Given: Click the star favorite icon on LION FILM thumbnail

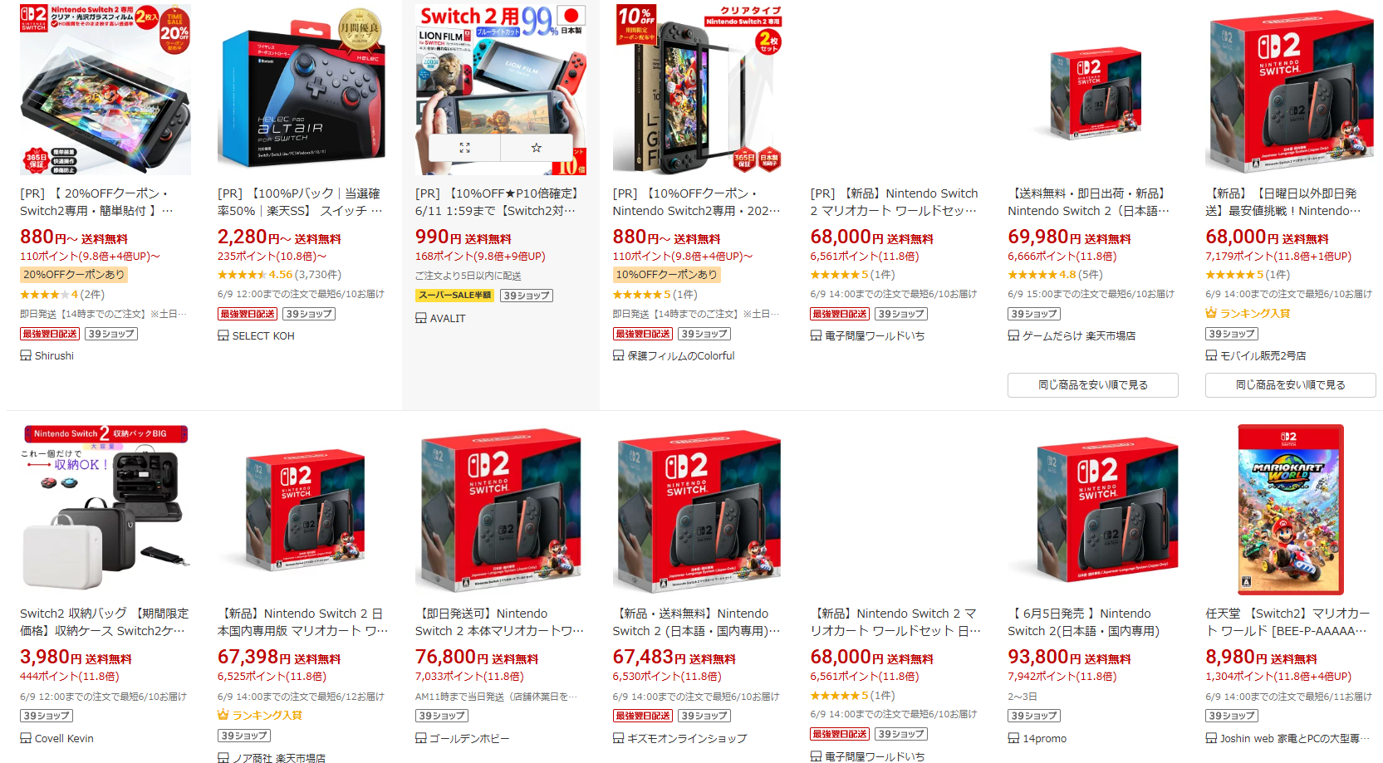Looking at the screenshot, I should pos(537,148).
